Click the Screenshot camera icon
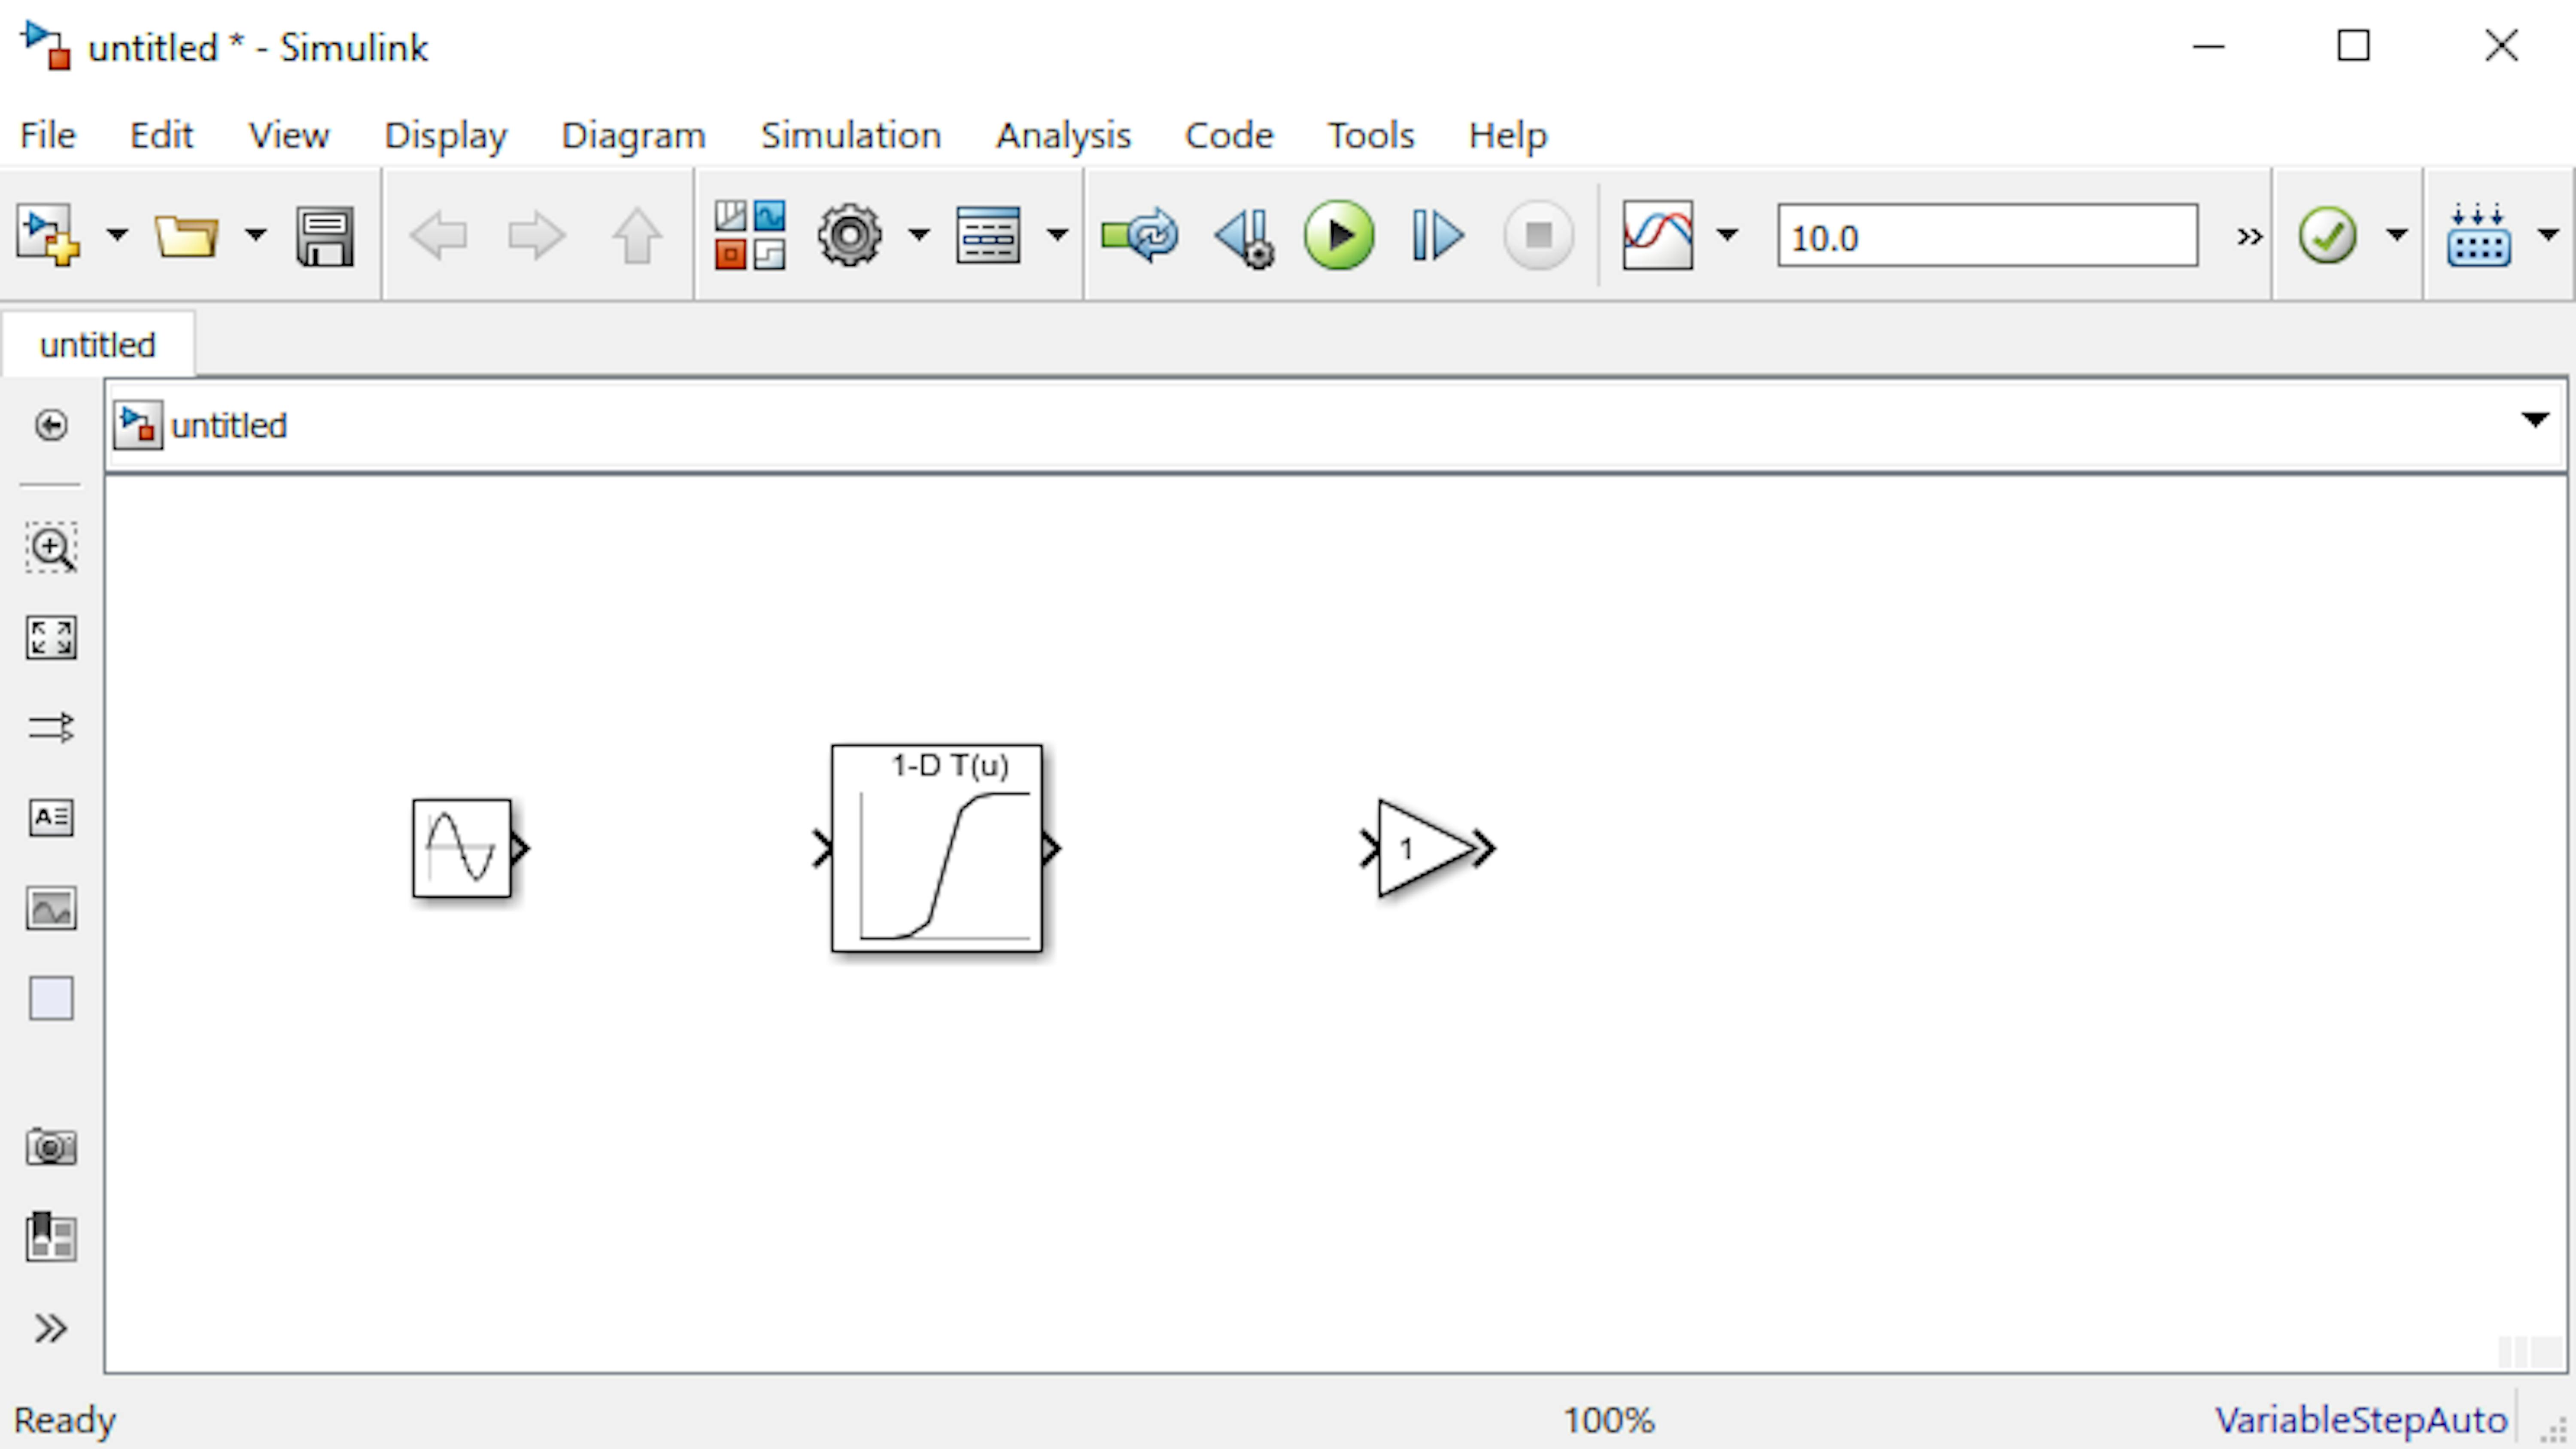Image resolution: width=2576 pixels, height=1449 pixels. pos(51,1147)
